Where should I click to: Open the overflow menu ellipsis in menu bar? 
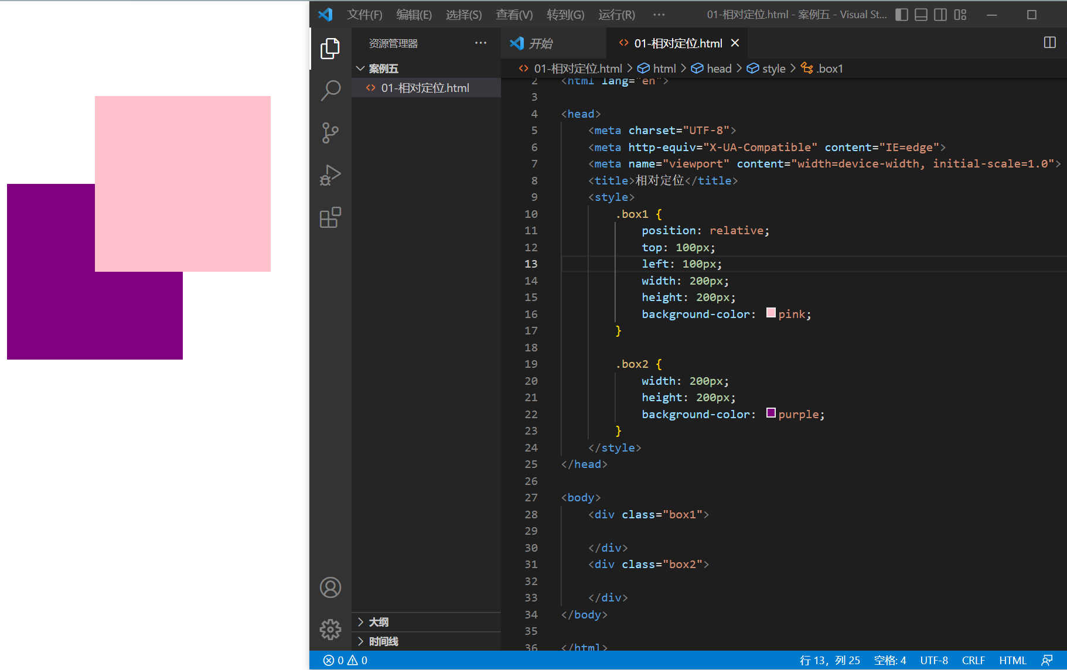pos(659,15)
